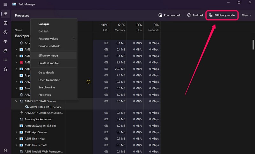This screenshot has height=154, width=255.
Task: Expand the ASUS App Service row
Action: click(16, 132)
